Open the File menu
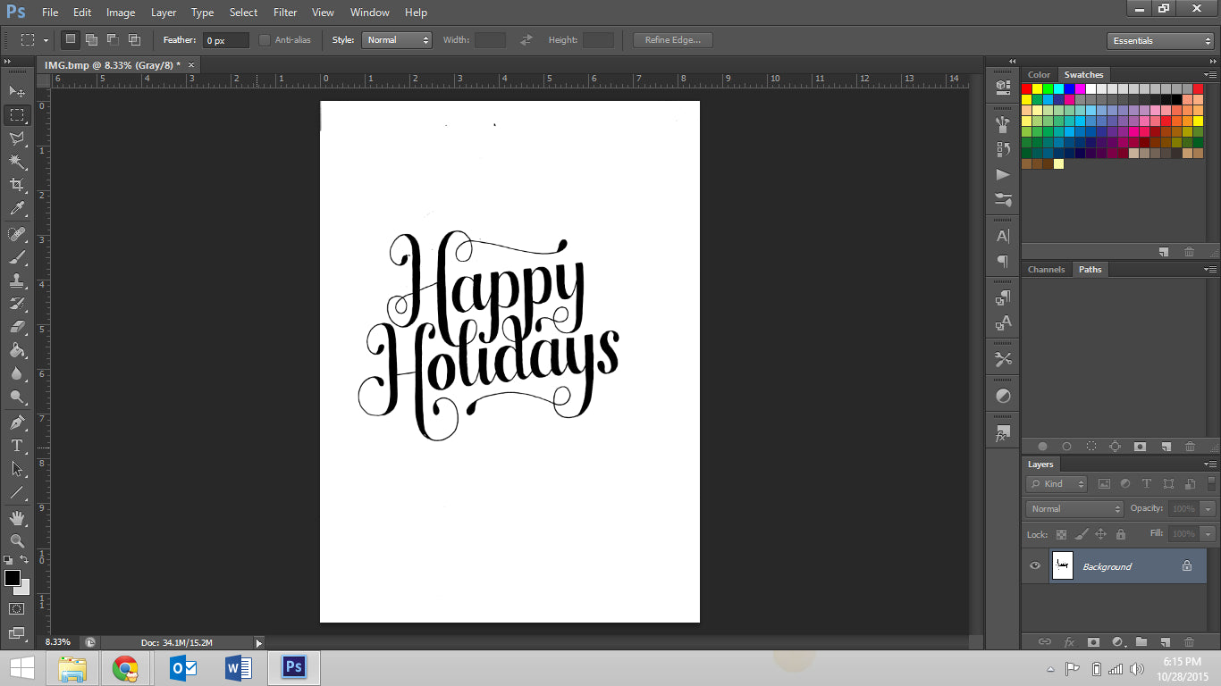Viewport: 1221px width, 686px height. pyautogui.click(x=50, y=13)
